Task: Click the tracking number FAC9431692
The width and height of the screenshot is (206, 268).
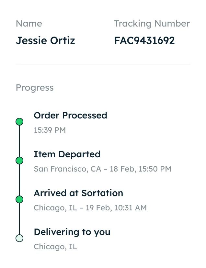Action: (x=144, y=41)
